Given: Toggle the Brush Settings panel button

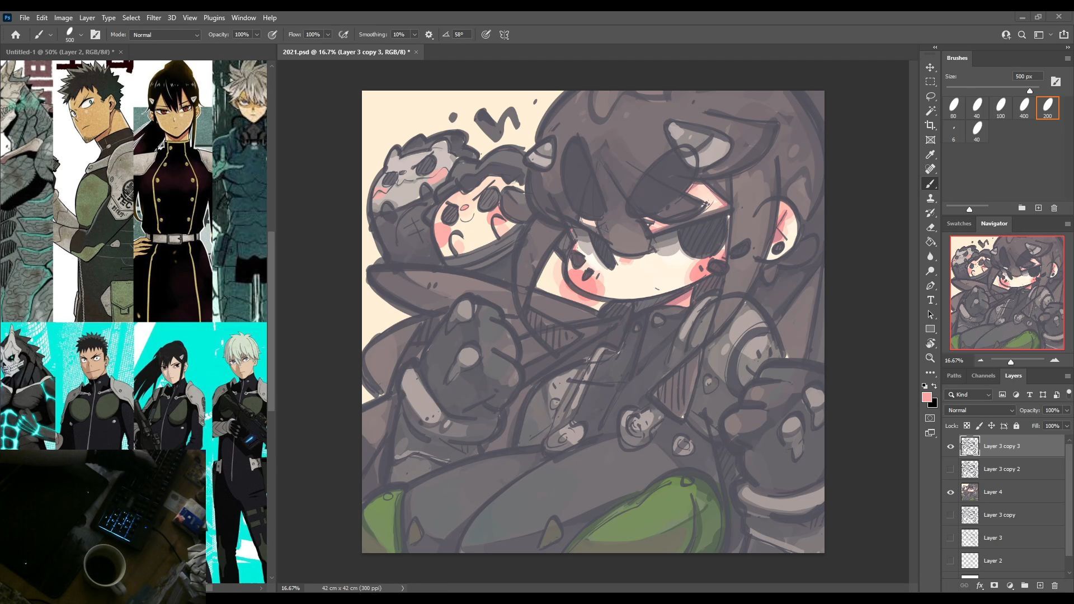Looking at the screenshot, I should (95, 35).
